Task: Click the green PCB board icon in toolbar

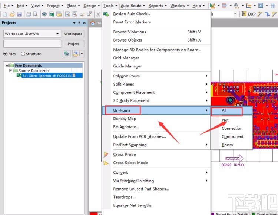Action: pyautogui.click(x=52, y=14)
